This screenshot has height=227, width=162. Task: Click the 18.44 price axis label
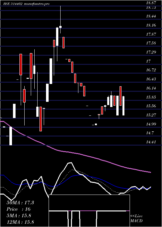[x=151, y=16]
